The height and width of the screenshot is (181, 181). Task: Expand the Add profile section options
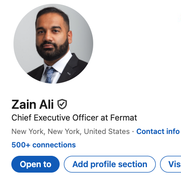point(110,164)
